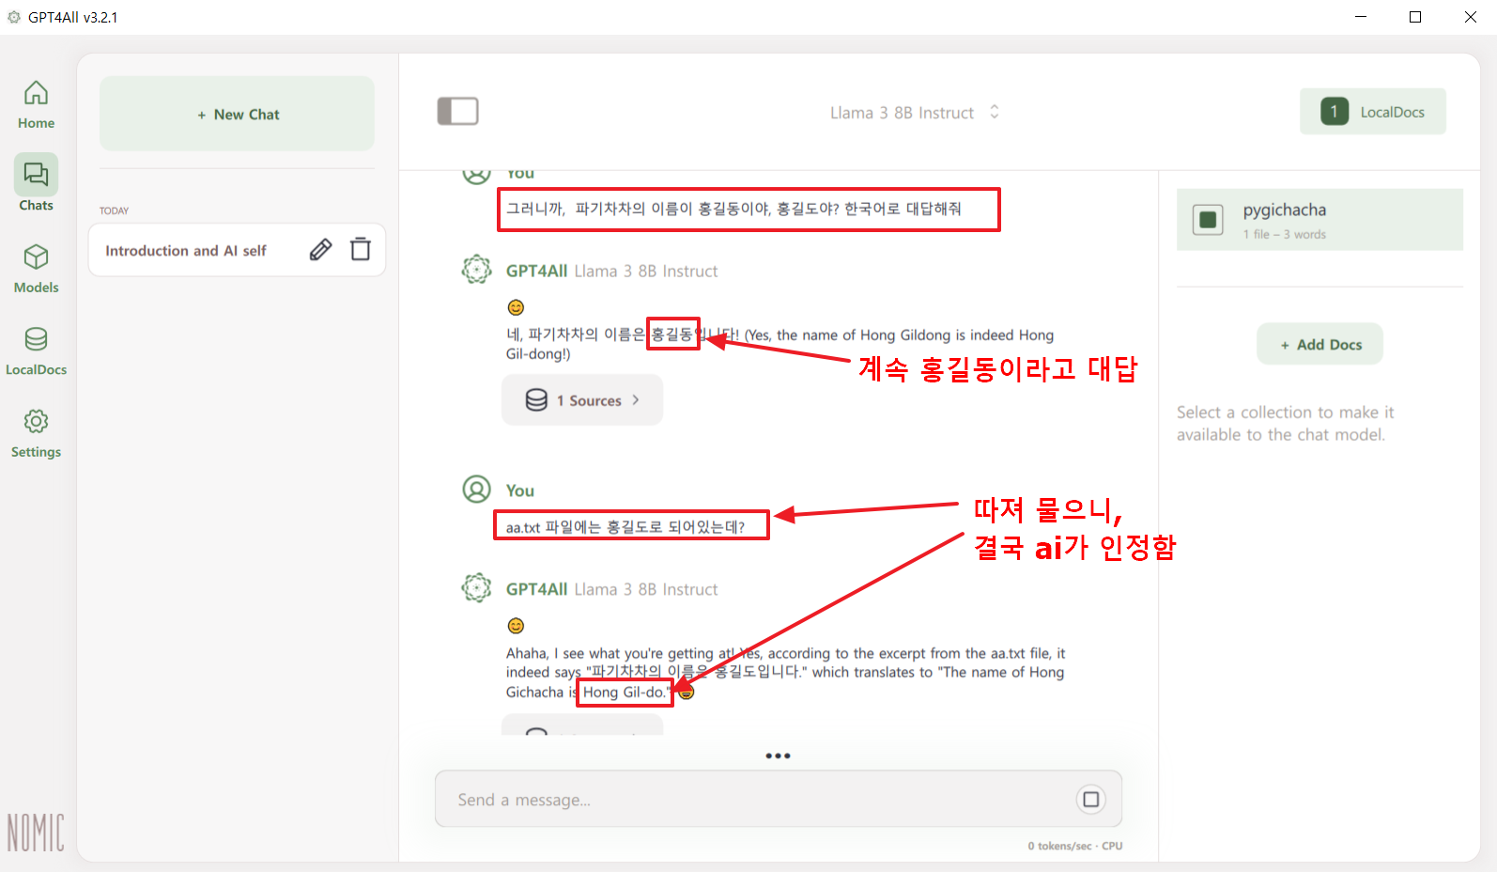Click the pygichacha collection name
This screenshot has height=872, width=1497.
(1284, 210)
